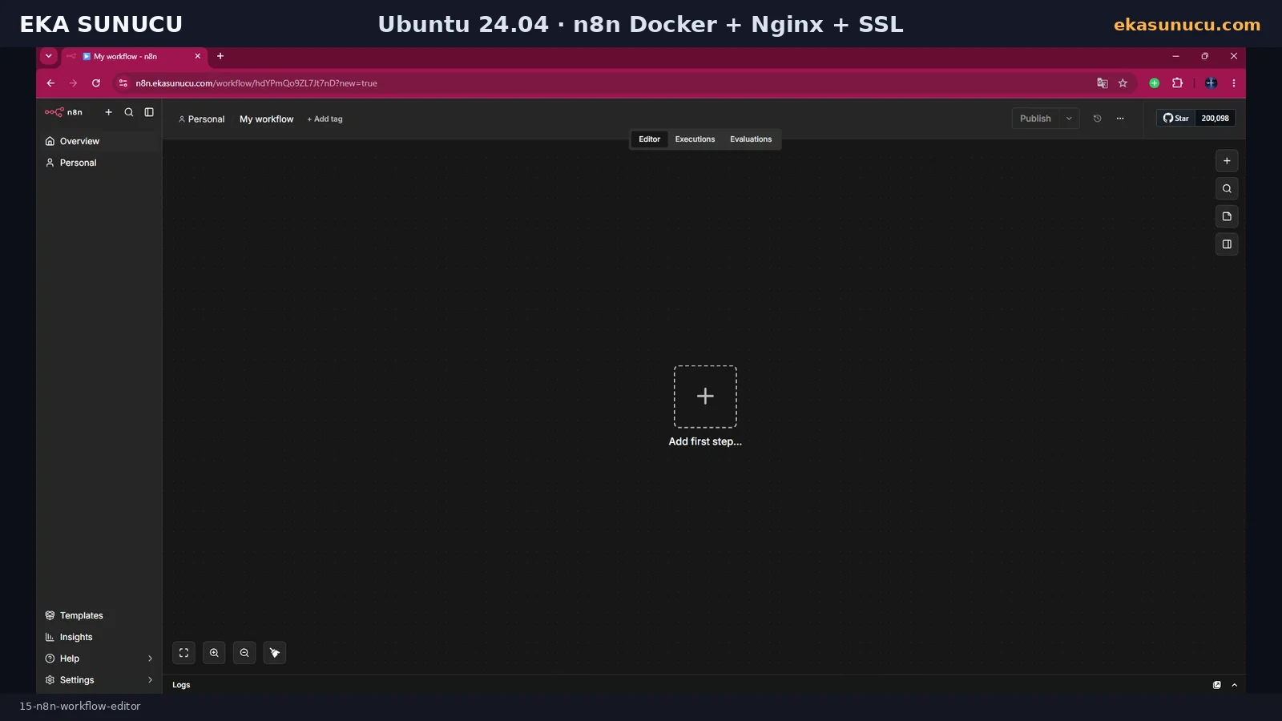Bookmark this page with star icon
This screenshot has height=721, width=1282.
1123,83
